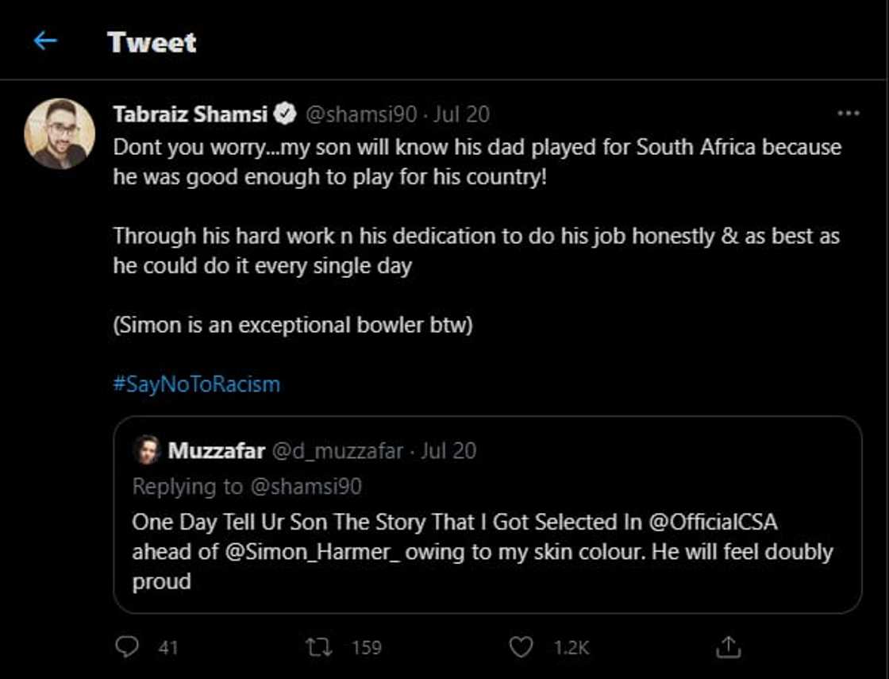889x679 pixels.
Task: Click the share upload icon
Action: point(729,647)
